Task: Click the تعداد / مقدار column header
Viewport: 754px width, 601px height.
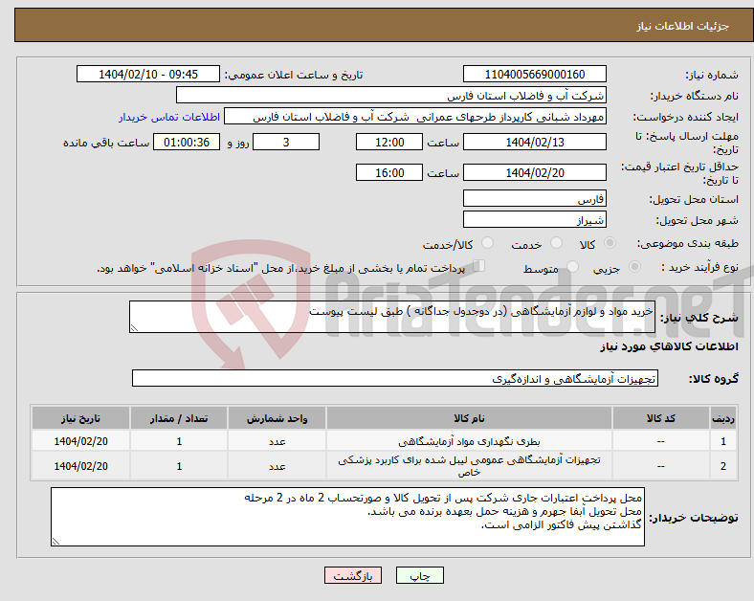Action: point(179,418)
